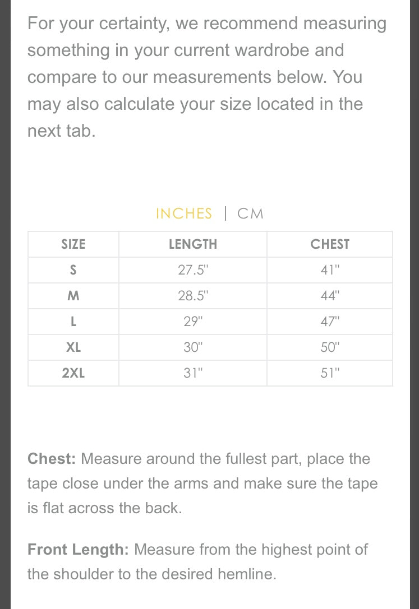This screenshot has width=419, height=609.
Task: Click the 44" chest measurement
Action: pyautogui.click(x=330, y=296)
